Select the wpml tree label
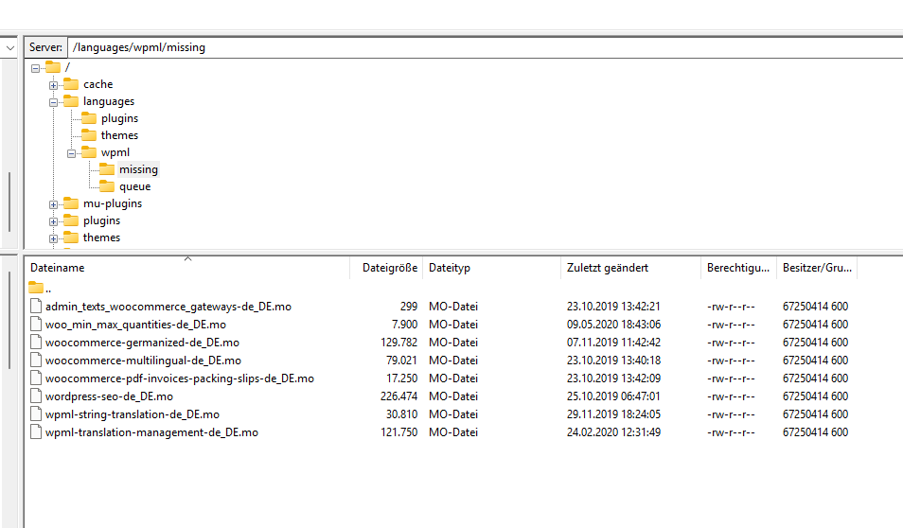The image size is (903, 528). 115,152
